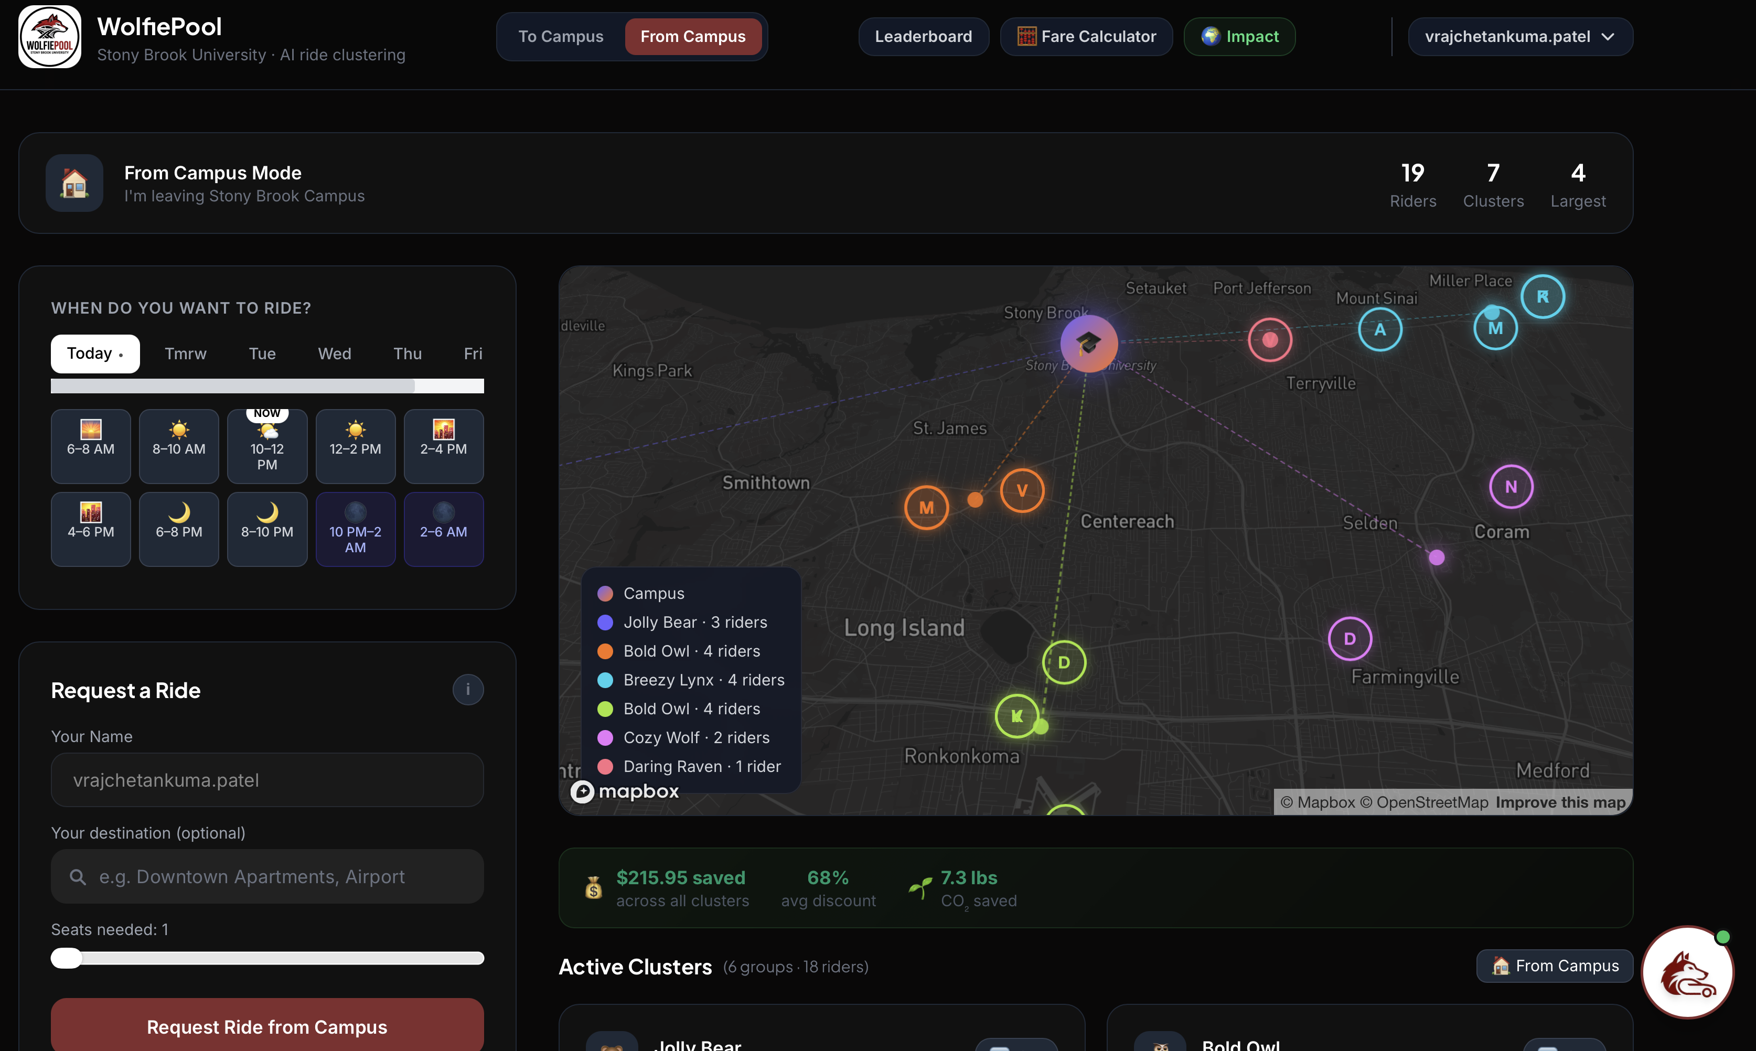Screen dimensions: 1756x1051
Task: Click the orange V rider marker
Action: [1022, 491]
